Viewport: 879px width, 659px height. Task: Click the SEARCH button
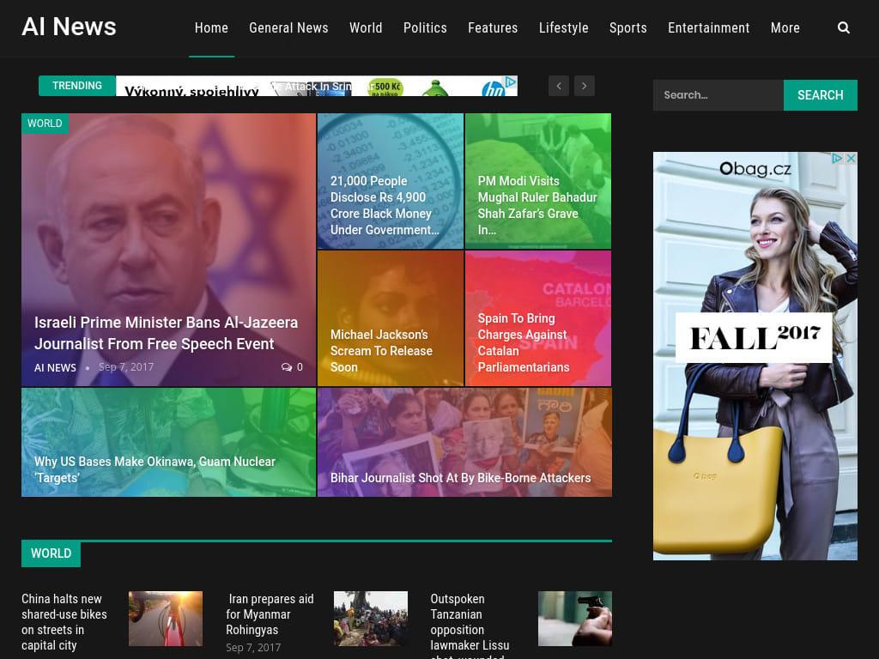pyautogui.click(x=820, y=95)
